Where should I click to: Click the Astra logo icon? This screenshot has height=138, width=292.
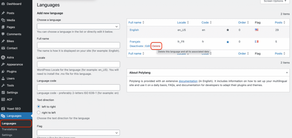3,58
